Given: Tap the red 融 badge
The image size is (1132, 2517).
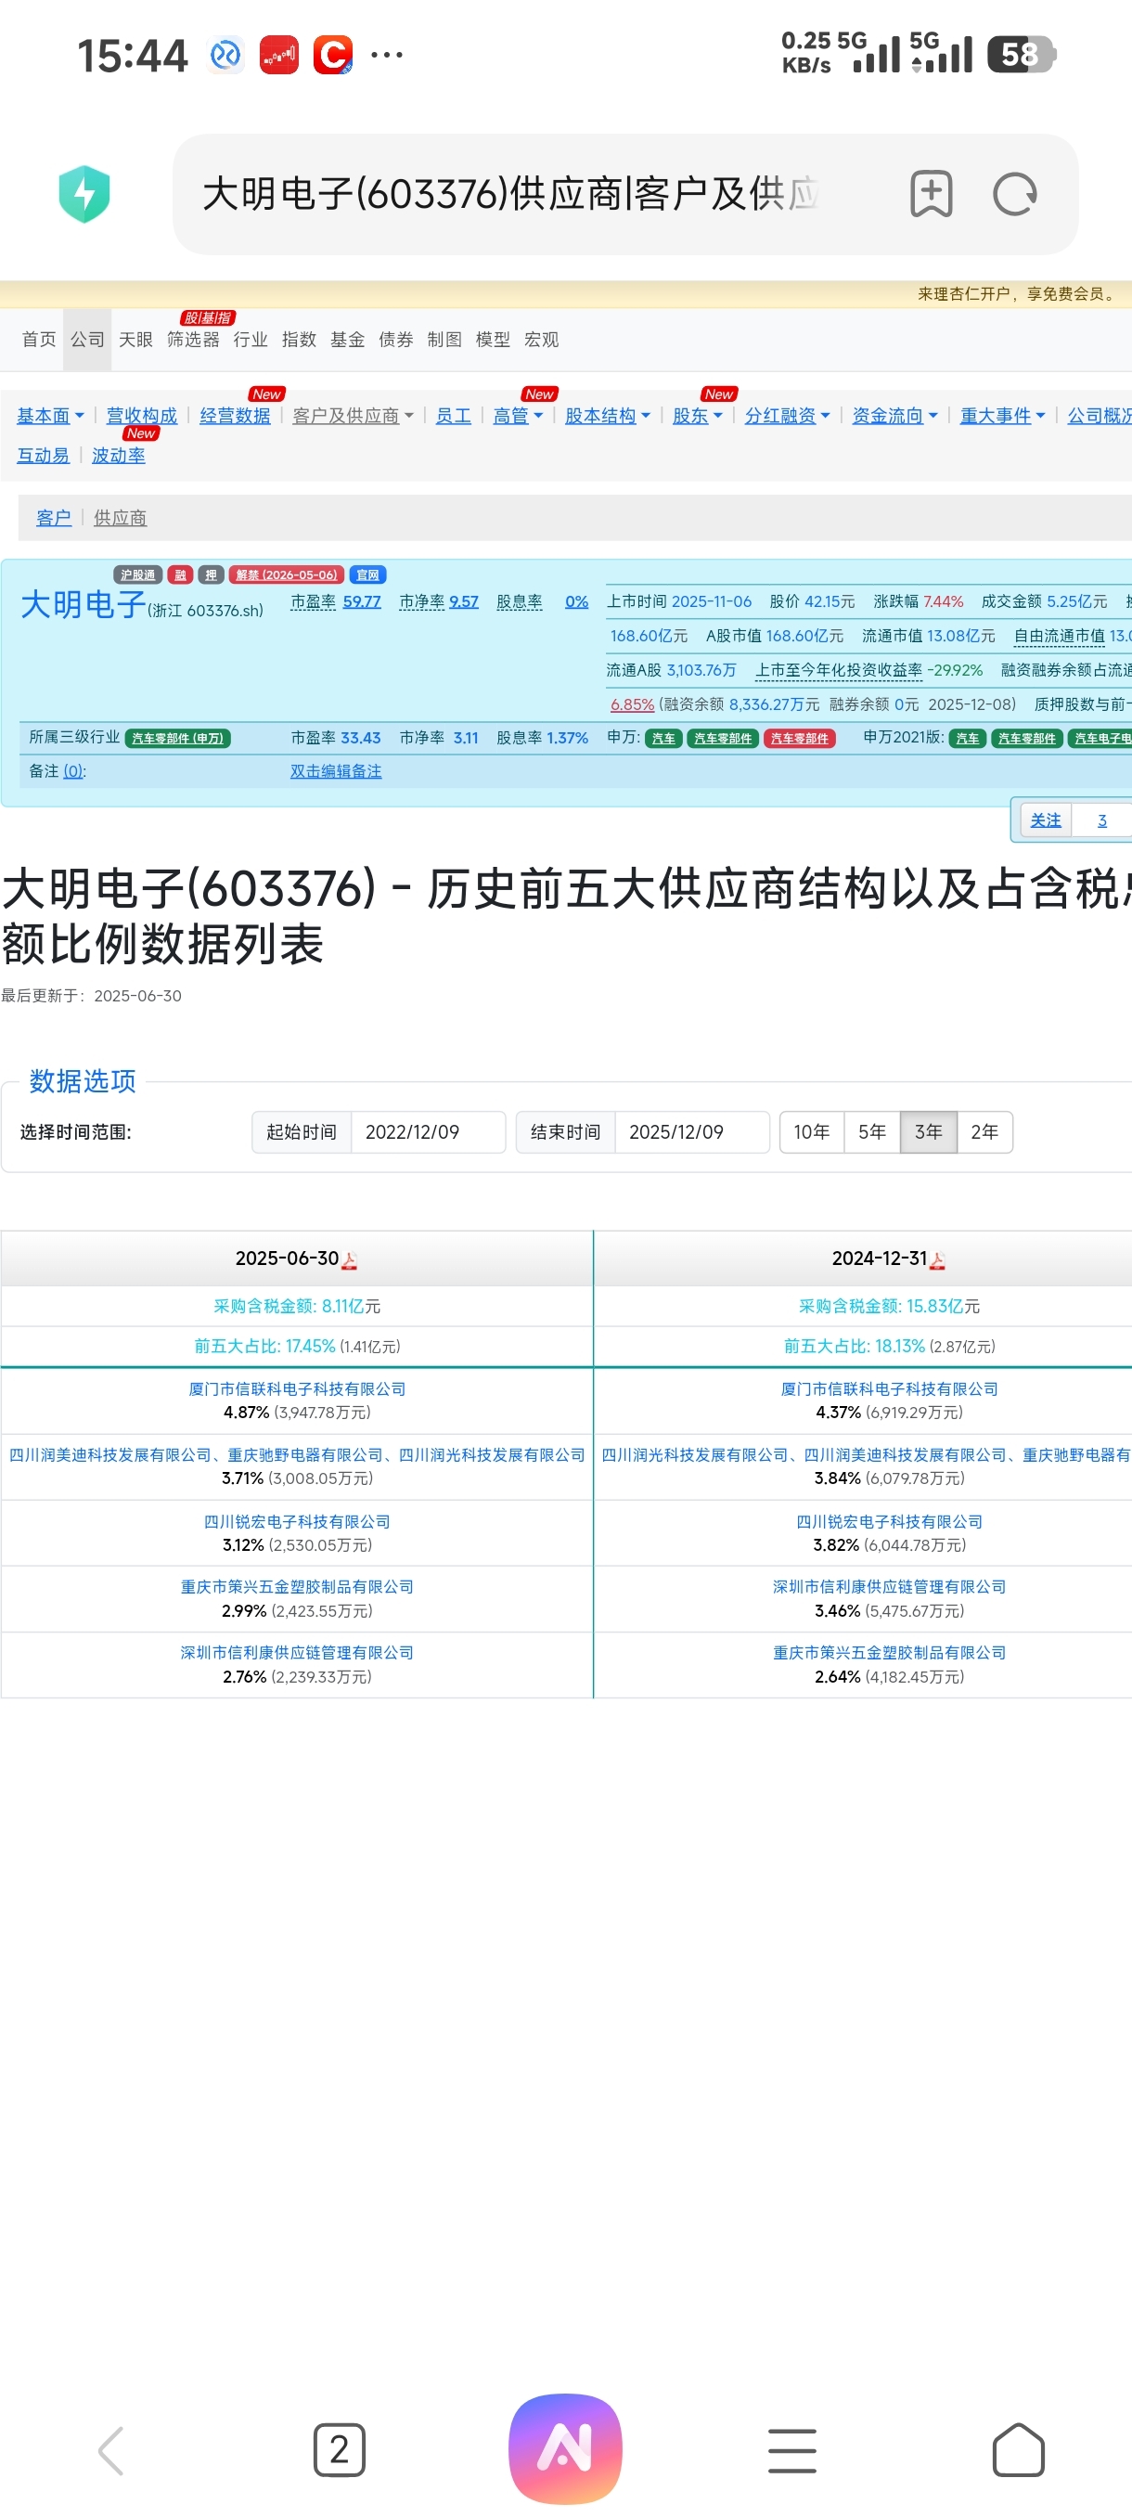Looking at the screenshot, I should pos(180,574).
